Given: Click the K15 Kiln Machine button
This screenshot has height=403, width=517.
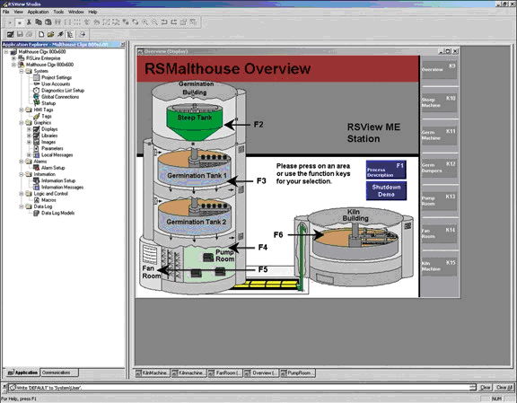Looking at the screenshot, I should point(439,266).
